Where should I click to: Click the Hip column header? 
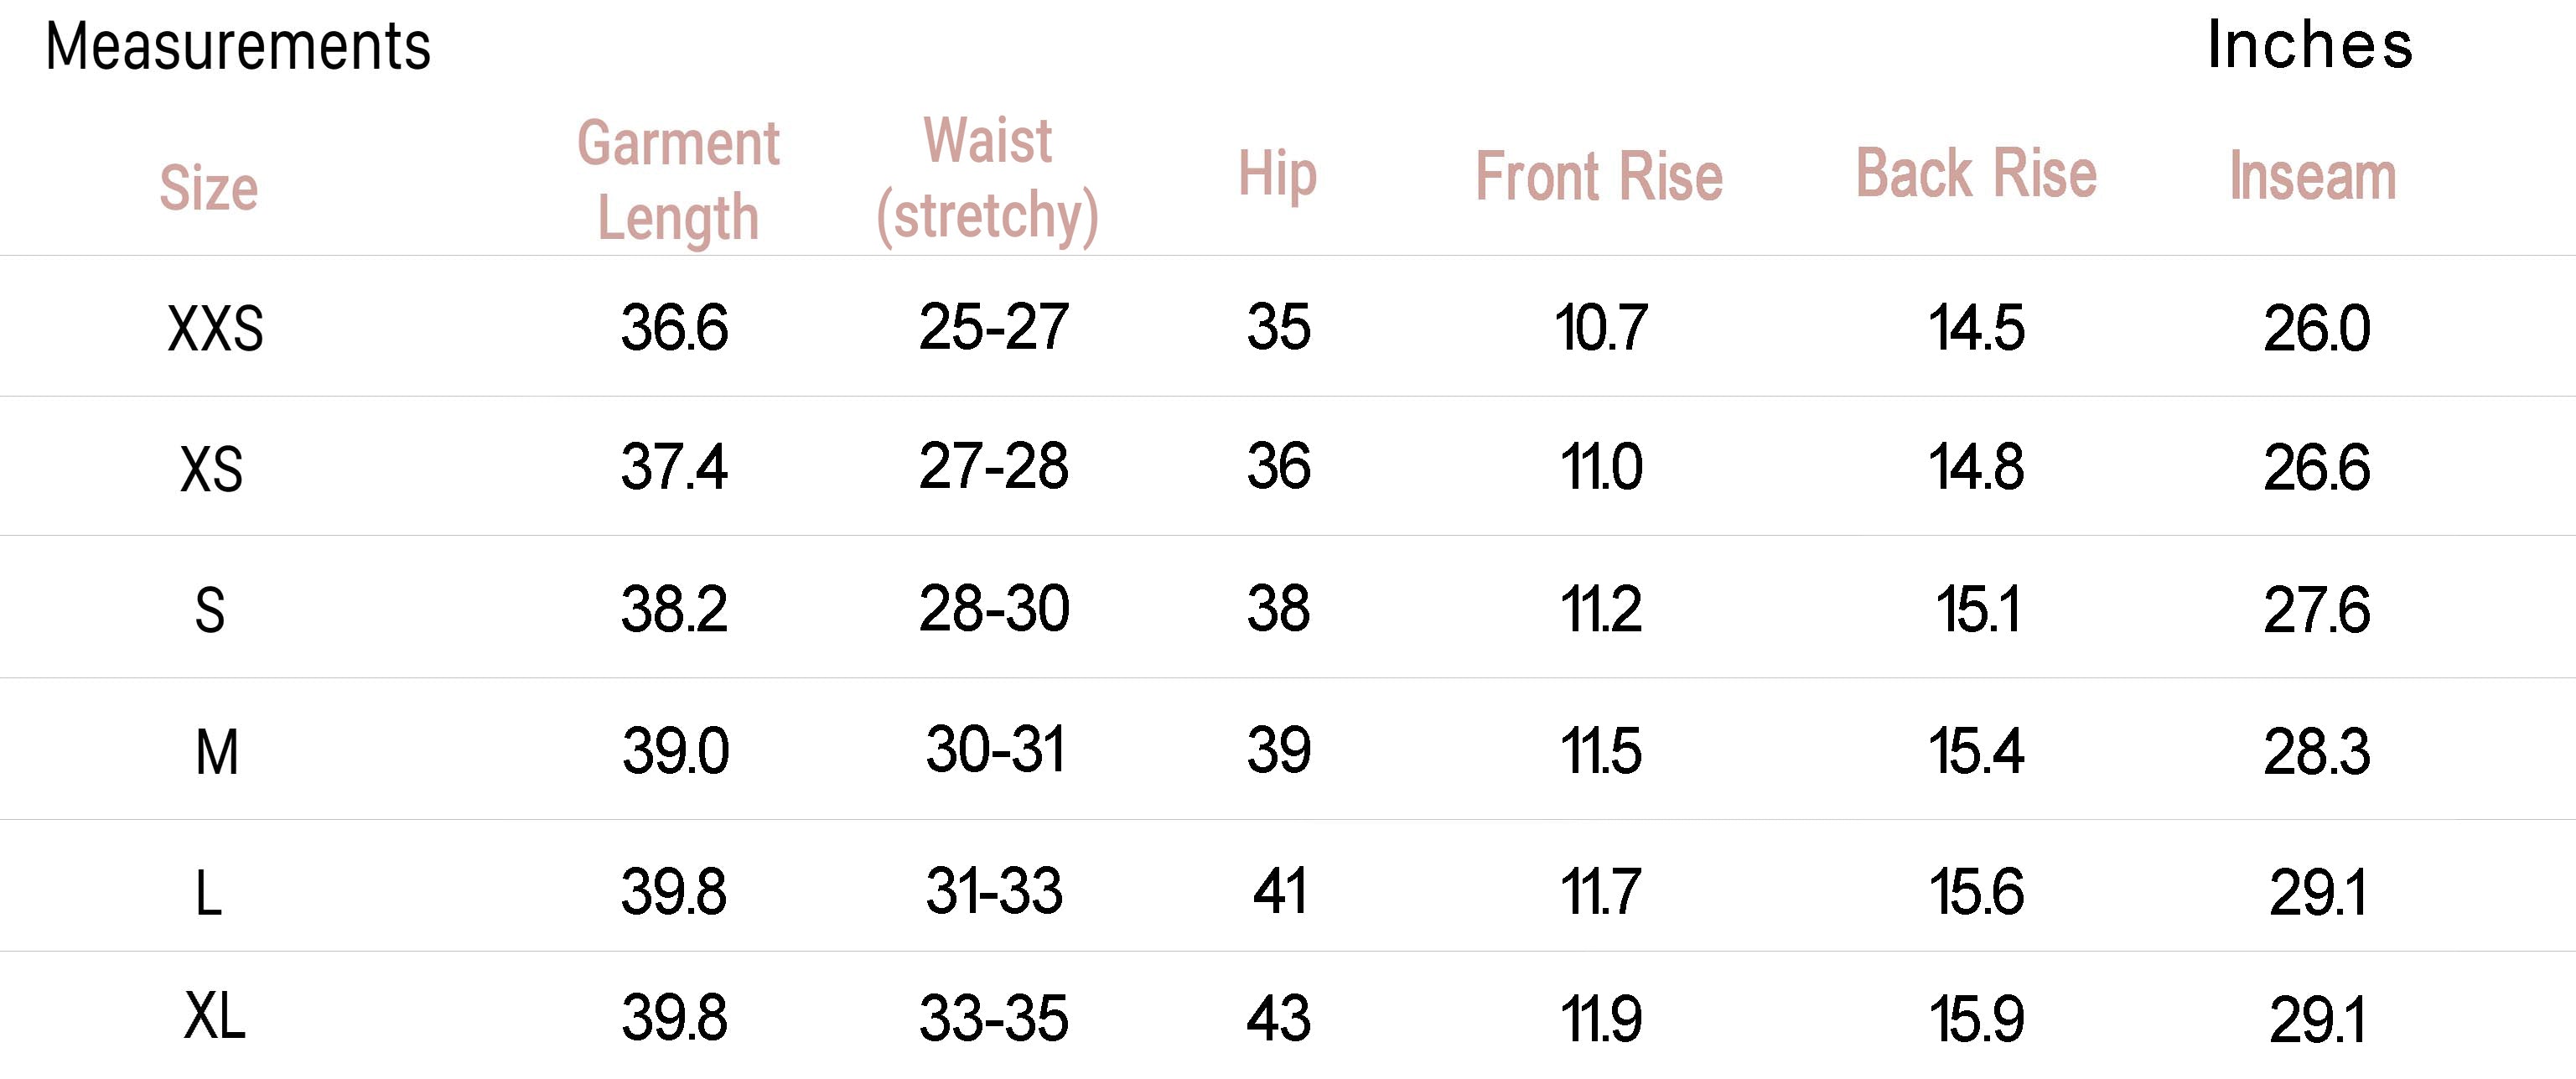1277,175
